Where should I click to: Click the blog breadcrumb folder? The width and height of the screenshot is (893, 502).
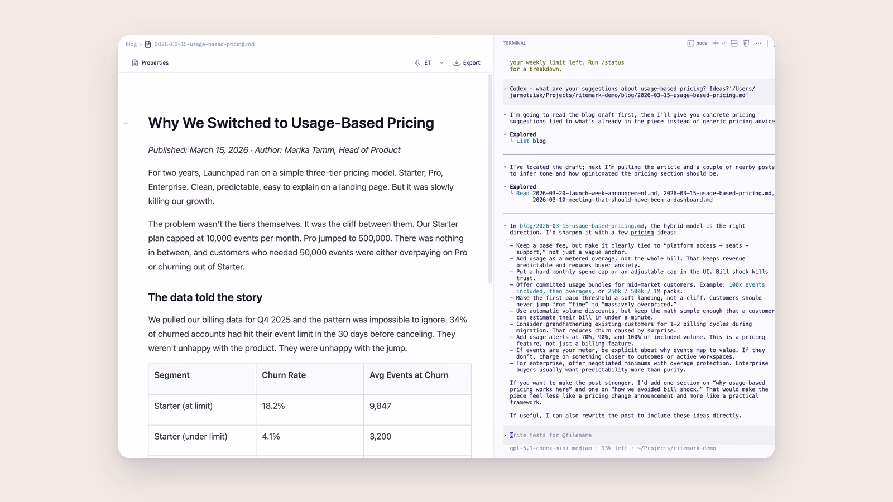pyautogui.click(x=131, y=44)
